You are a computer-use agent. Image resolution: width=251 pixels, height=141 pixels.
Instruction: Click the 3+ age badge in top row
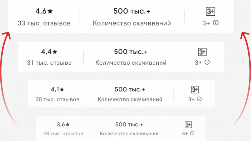pyautogui.click(x=210, y=12)
